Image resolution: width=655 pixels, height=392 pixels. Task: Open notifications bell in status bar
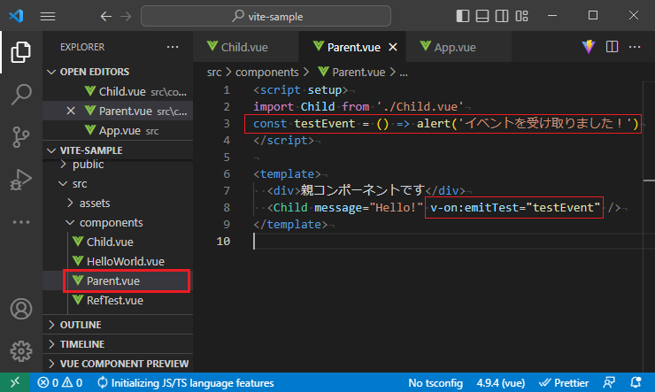tap(636, 382)
